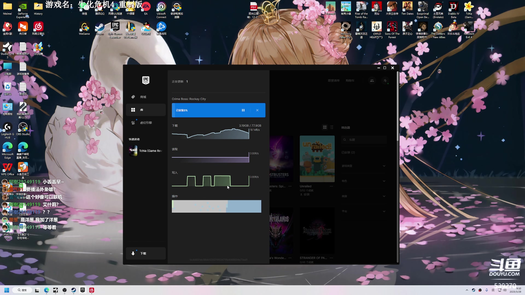
Task: Open the Meimei folder on desktop
Action: pyautogui.click(x=7, y=8)
